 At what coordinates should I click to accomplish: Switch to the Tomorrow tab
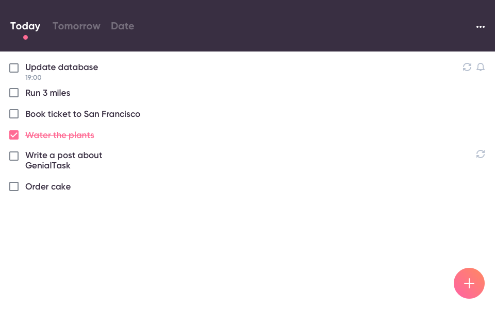pyautogui.click(x=76, y=26)
